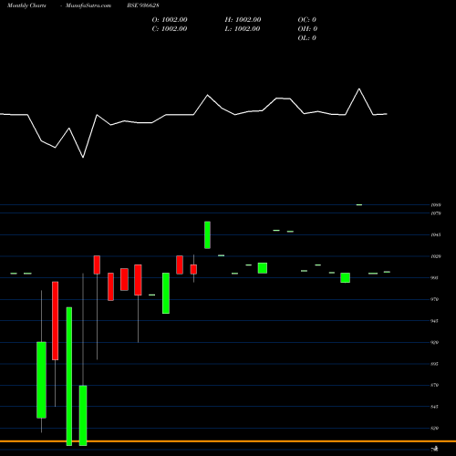Image resolution: width=456 pixels, height=456 pixels.
Task: Click the tallest green candle touching the orange line
Action: [x=69, y=377]
